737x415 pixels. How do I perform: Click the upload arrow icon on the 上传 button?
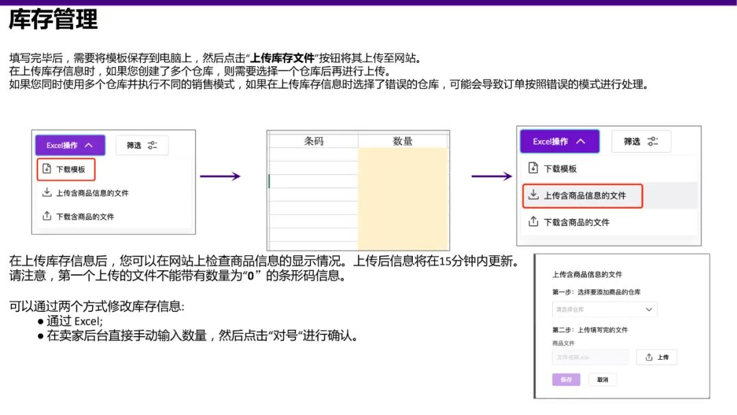648,356
